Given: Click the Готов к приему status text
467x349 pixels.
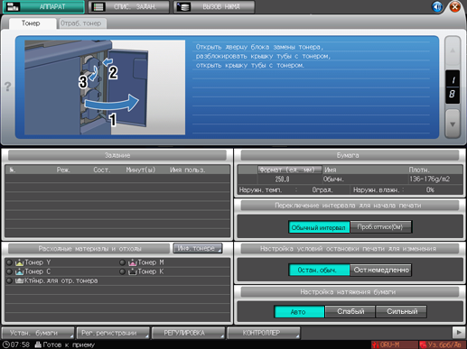Looking at the screenshot, I should tap(69, 344).
